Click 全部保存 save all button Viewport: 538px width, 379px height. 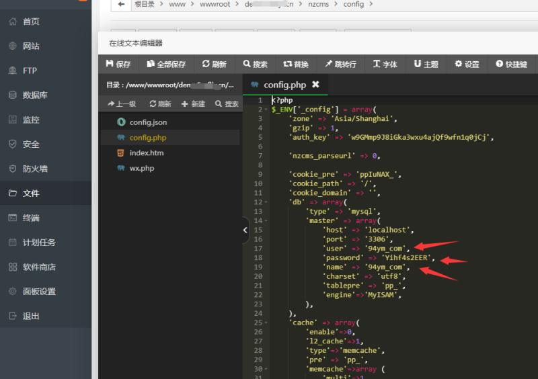[x=166, y=64]
